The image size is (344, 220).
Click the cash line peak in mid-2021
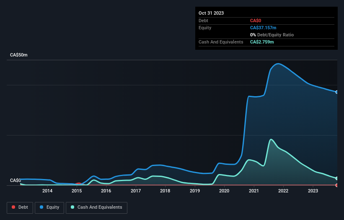271,139
